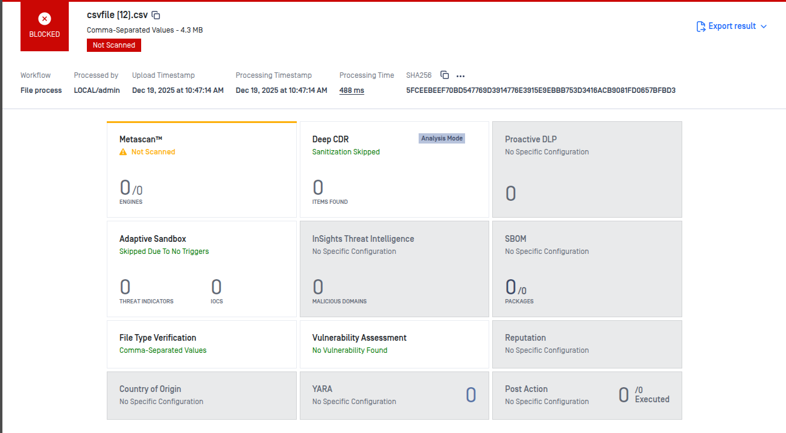Click the Metascan warning triangle icon
Image resolution: width=786 pixels, height=433 pixels.
pos(123,153)
